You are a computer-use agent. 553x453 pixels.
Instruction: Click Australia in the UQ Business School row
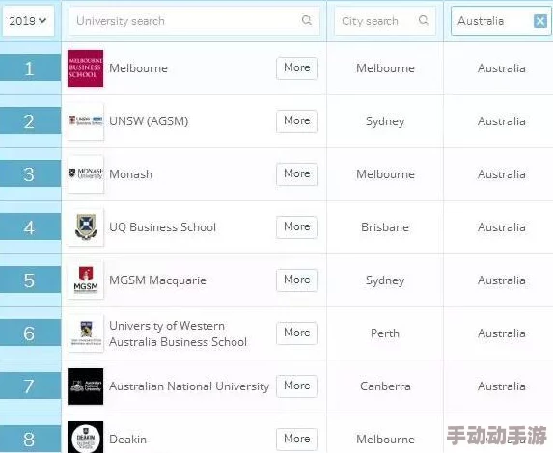click(502, 227)
